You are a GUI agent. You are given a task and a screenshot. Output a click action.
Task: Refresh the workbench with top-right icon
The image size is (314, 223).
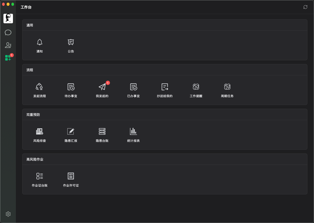305,7
